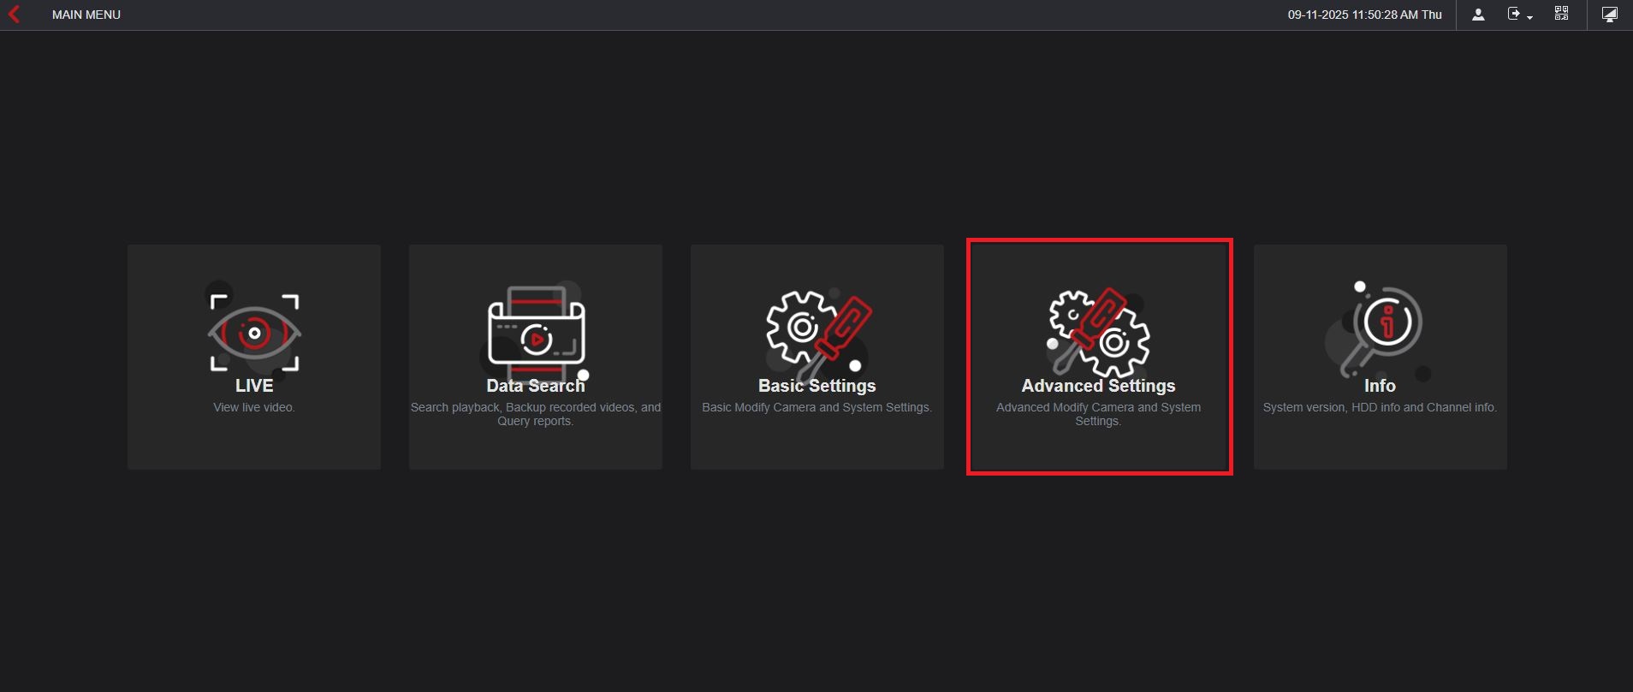This screenshot has width=1633, height=692.
Task: Click the date and time display
Action: pos(1364,15)
